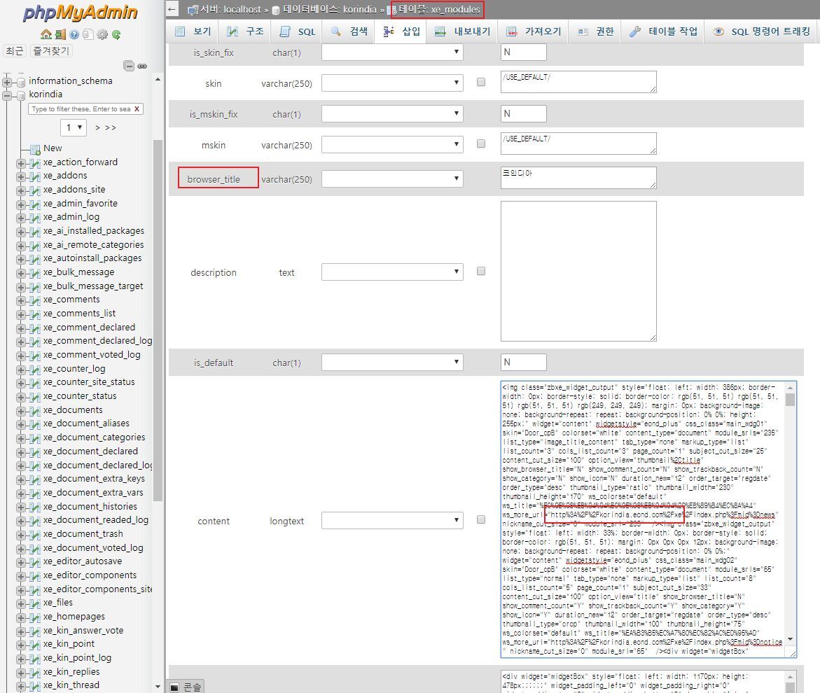Click the table icon beside xe_comments

[34, 300]
